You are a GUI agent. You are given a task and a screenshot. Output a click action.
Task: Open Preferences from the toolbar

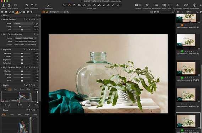(195, 5)
